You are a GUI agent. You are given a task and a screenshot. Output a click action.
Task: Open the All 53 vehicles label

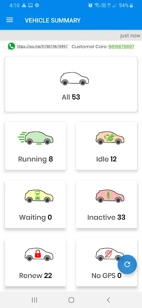71,97
